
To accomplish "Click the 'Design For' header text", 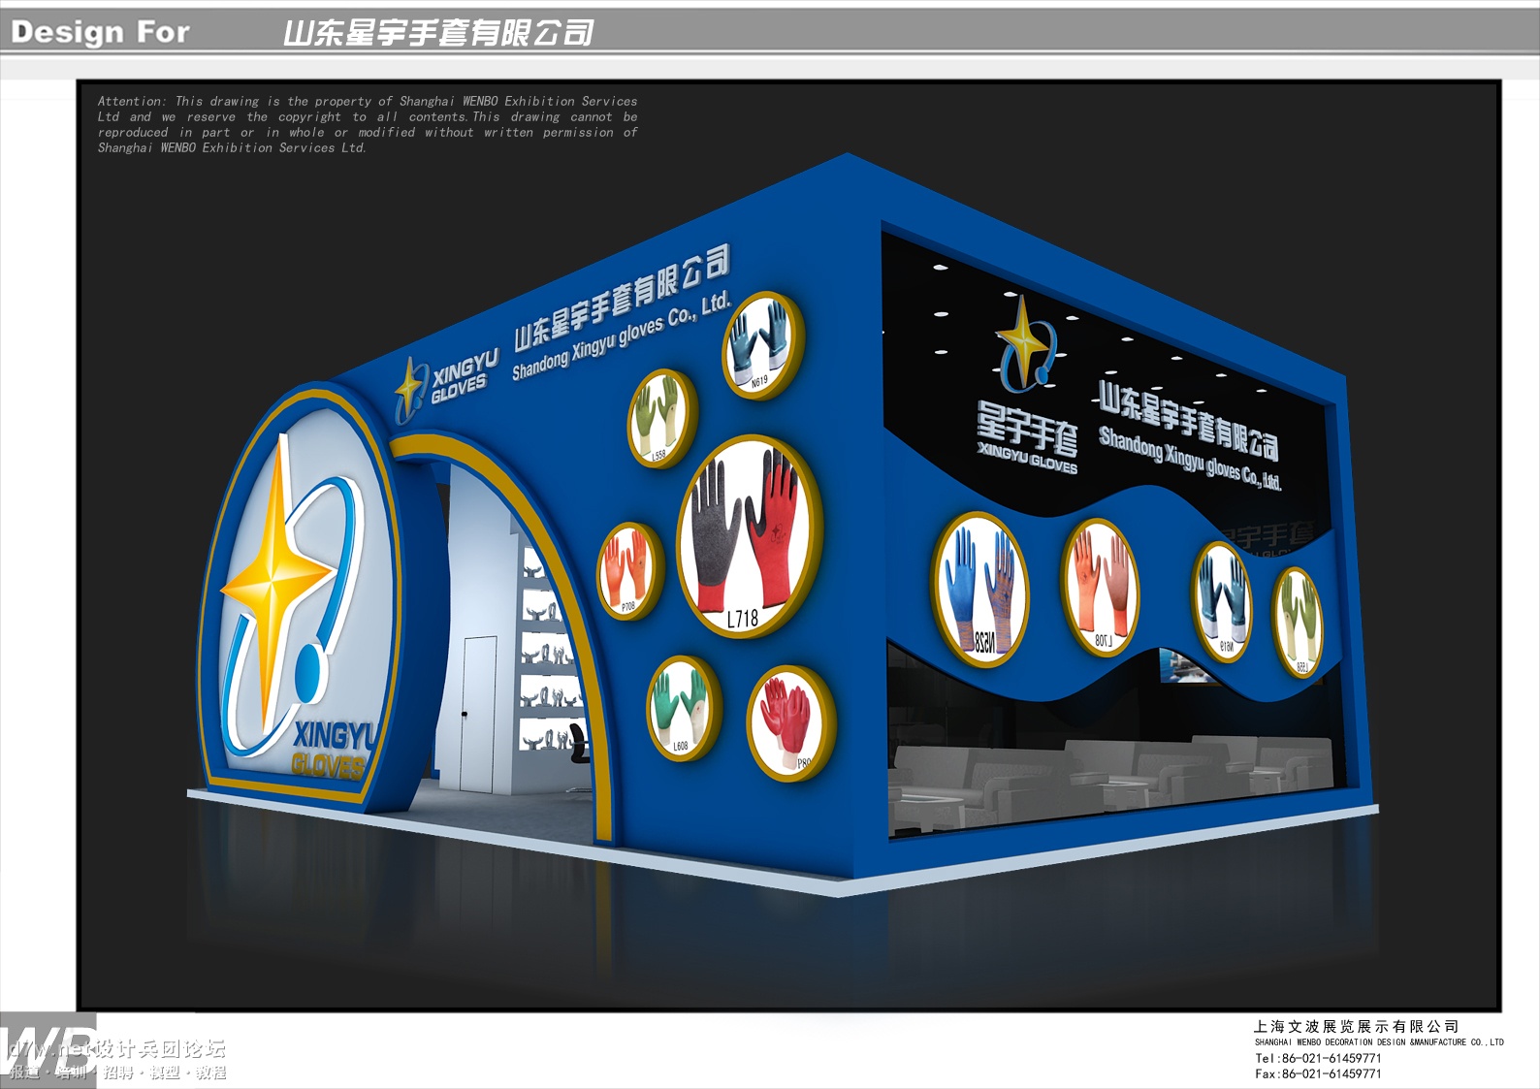I will (100, 32).
